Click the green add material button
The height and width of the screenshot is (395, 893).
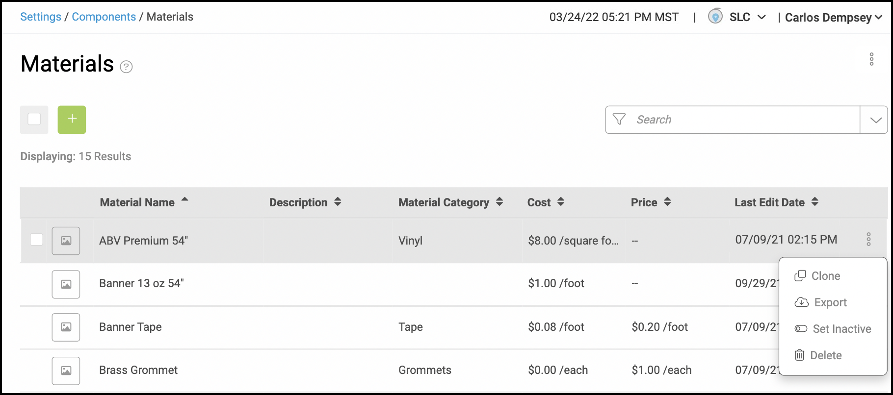point(72,120)
